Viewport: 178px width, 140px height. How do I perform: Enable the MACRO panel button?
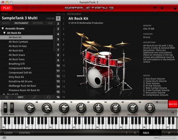pos(173,104)
